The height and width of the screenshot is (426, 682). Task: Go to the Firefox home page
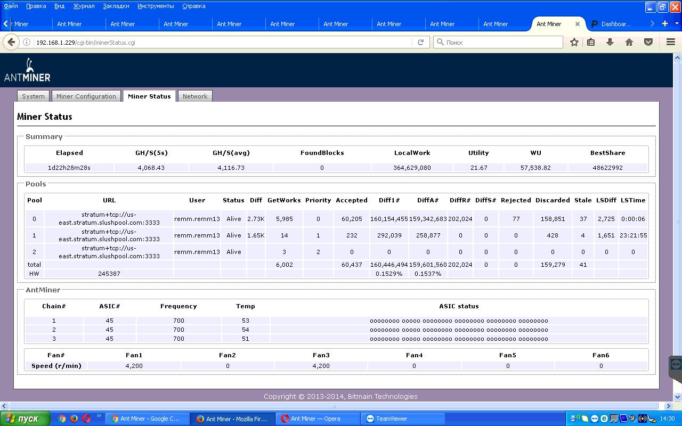click(x=629, y=42)
